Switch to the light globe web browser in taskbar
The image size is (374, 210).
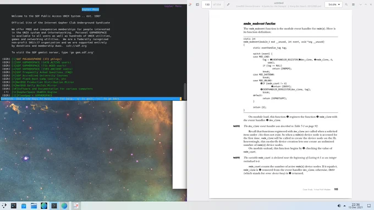(64, 206)
